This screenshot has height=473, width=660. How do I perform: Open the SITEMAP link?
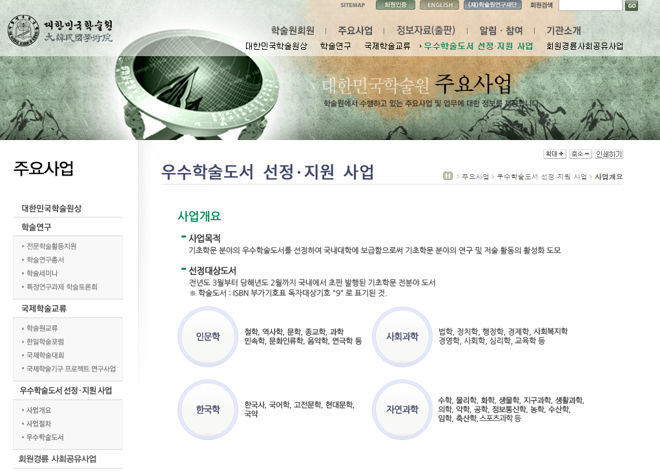353,5
